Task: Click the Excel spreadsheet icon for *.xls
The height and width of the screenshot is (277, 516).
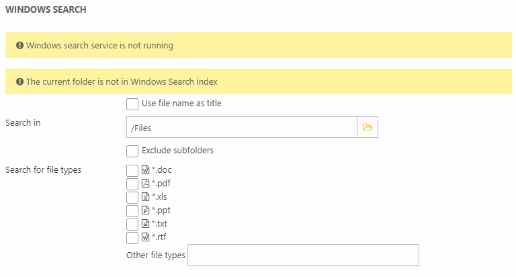Action: point(145,197)
